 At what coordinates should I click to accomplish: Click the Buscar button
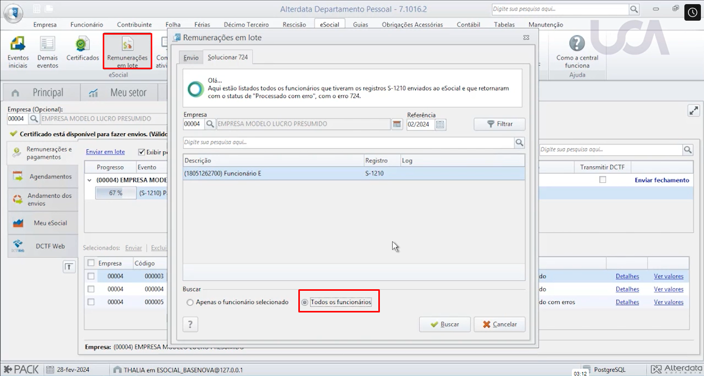coord(445,324)
